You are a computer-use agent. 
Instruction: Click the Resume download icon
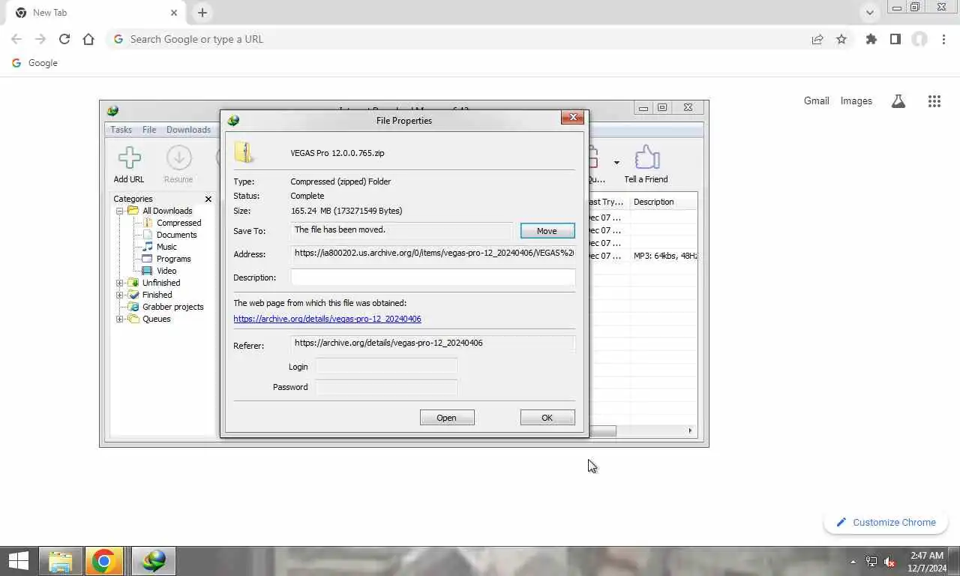click(178, 158)
